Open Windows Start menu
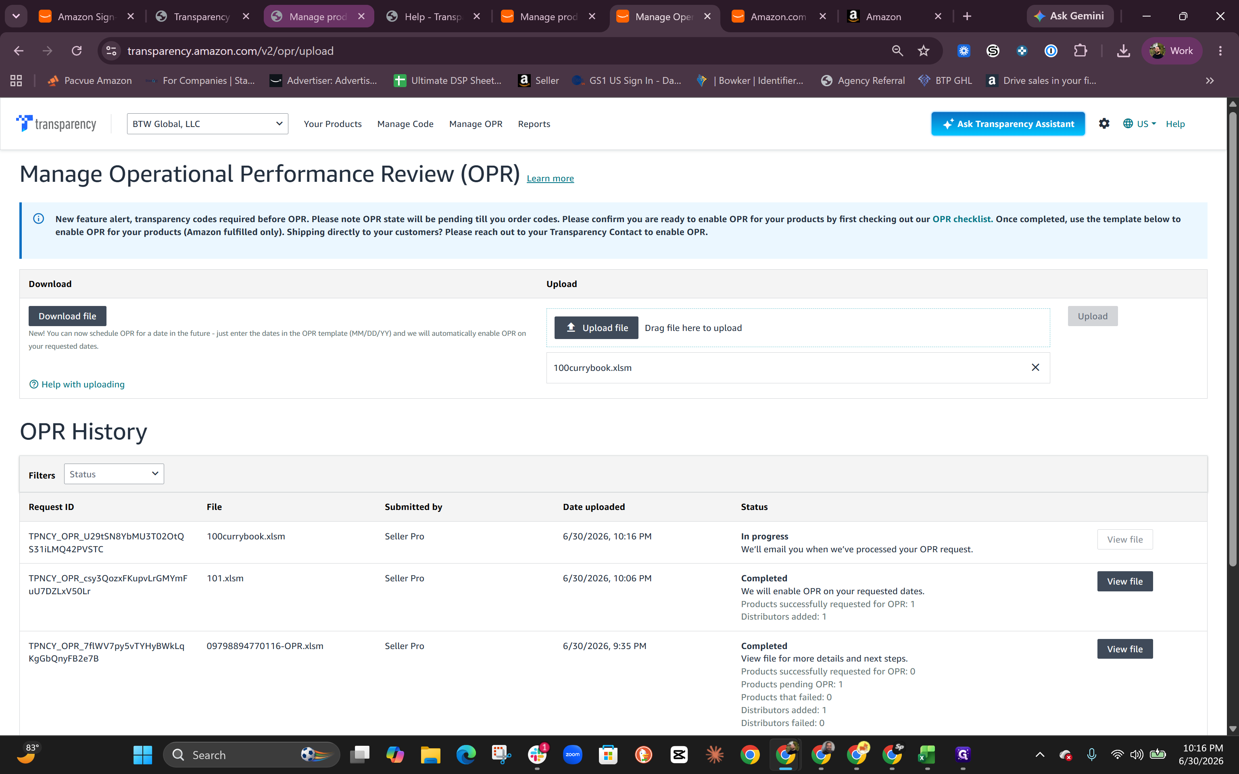Screen dimensions: 1239x774 click(x=142, y=755)
